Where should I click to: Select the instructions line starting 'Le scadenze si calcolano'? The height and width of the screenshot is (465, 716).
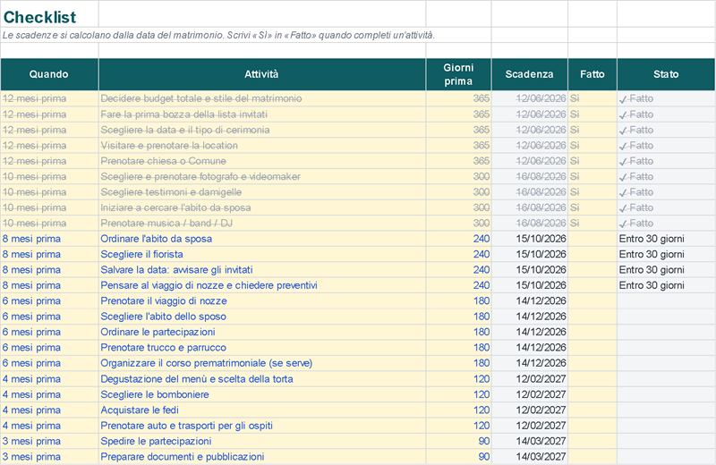(x=218, y=35)
